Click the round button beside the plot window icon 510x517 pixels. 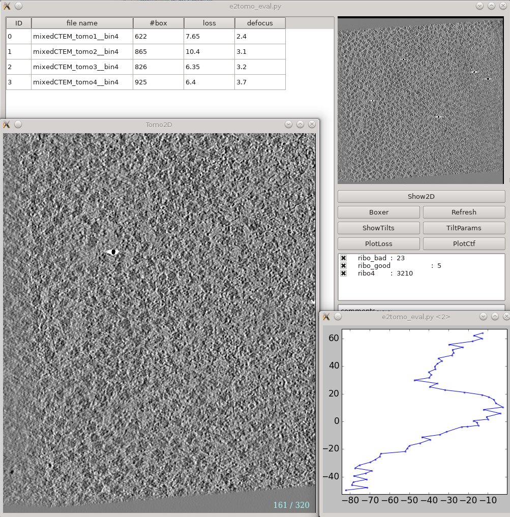click(x=338, y=317)
